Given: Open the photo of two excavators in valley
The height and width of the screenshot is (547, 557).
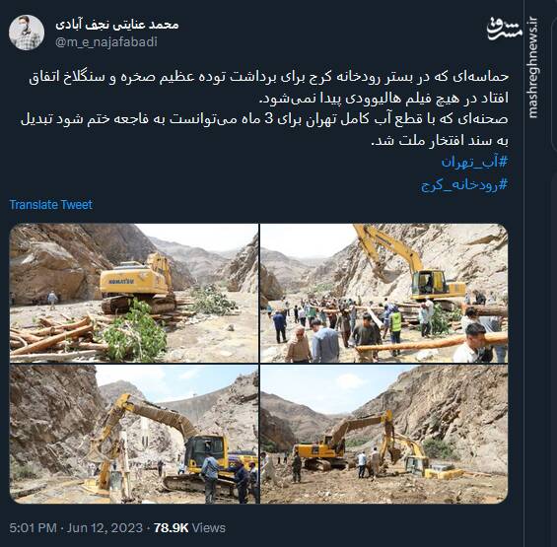Looking at the screenshot, I should (x=384, y=434).
